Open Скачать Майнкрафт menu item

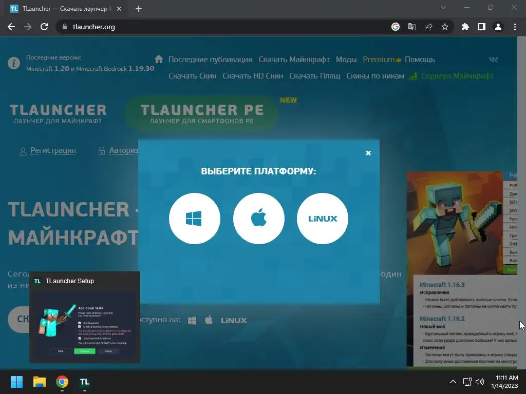(294, 60)
